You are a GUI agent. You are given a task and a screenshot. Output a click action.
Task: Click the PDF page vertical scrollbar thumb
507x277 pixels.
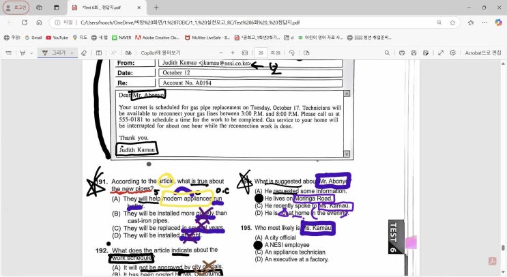503,248
